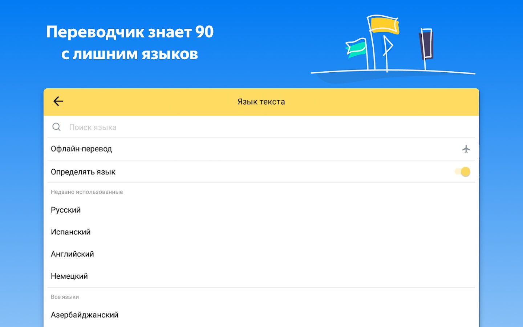This screenshot has width=523, height=327.
Task: Select Испанский language
Action: pyautogui.click(x=261, y=232)
